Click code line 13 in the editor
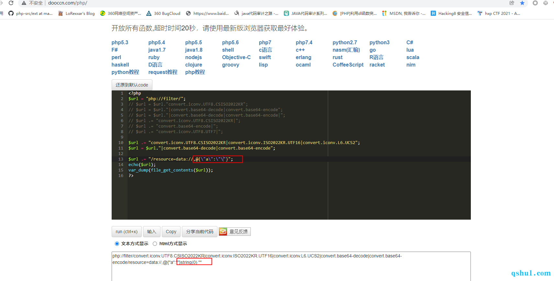 [299, 159]
